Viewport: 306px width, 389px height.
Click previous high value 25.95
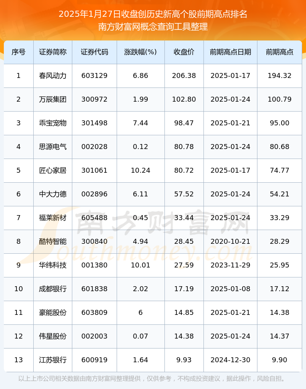click(280, 265)
